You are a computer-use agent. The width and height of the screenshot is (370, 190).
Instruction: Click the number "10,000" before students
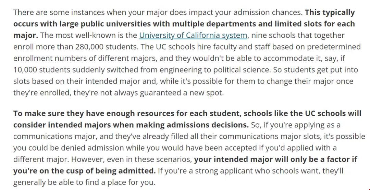[x=25, y=70]
